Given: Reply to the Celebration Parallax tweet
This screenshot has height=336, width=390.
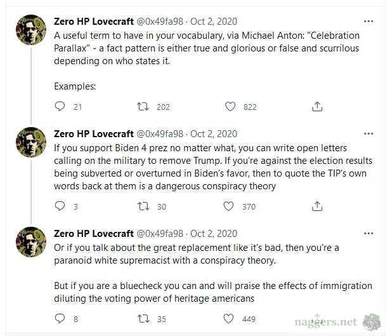Looking at the screenshot, I should pos(60,107).
